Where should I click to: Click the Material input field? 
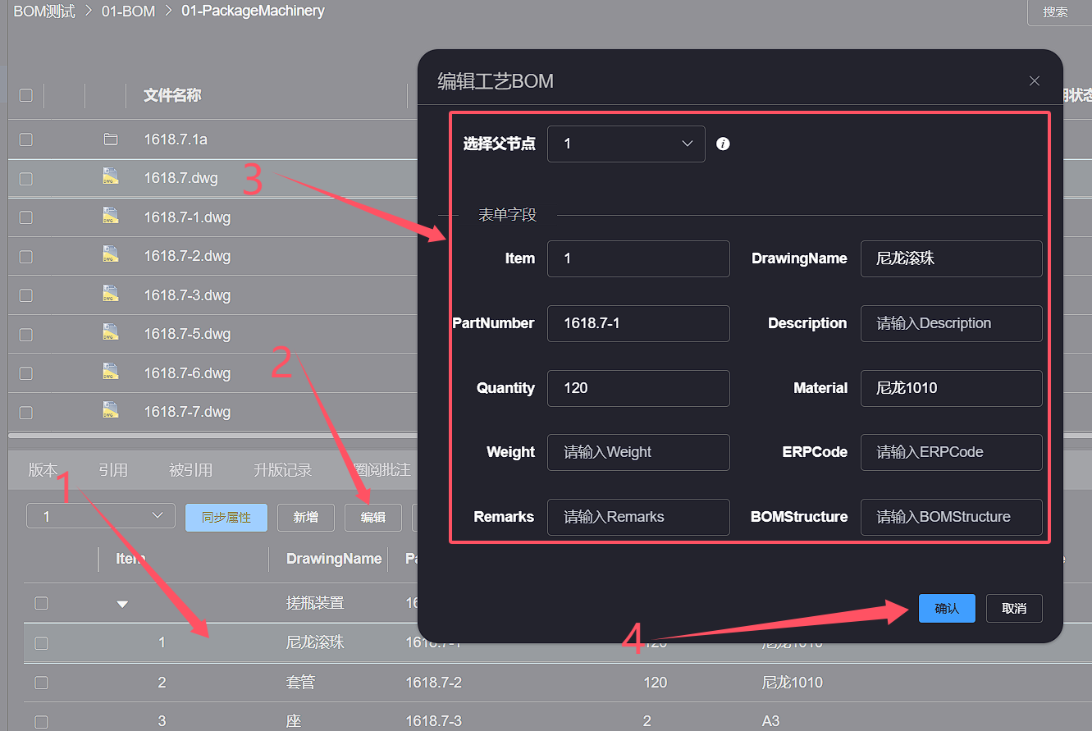tap(952, 388)
